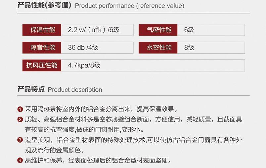Select the 抗风压性能 red label
This screenshot has height=168, width=266.
(x=42, y=65)
